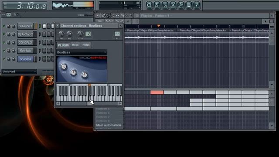
Task: Toggle first step button of CONGALO row
Action: [44, 43]
